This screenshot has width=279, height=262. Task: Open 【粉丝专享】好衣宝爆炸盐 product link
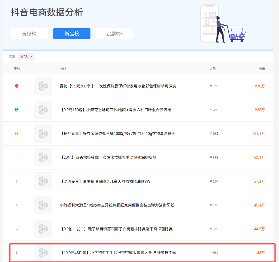tap(118, 134)
